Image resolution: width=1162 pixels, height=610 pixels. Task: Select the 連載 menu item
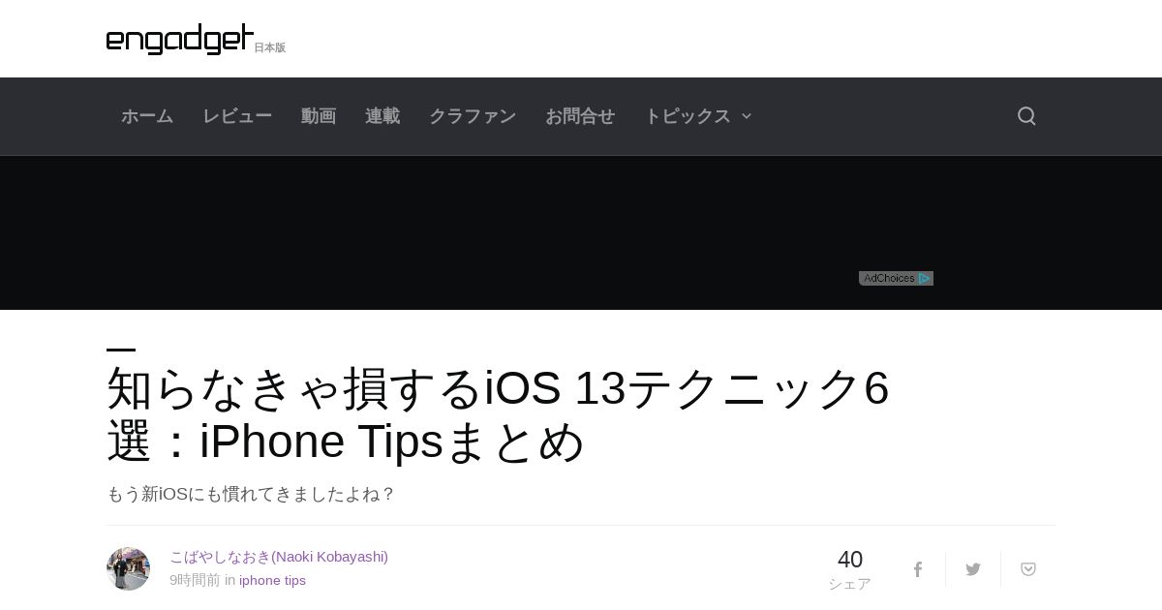(x=382, y=116)
